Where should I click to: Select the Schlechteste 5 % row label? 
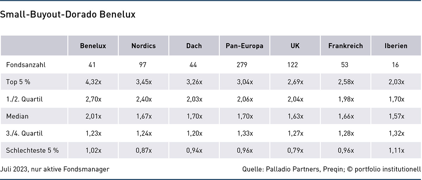coord(32,151)
